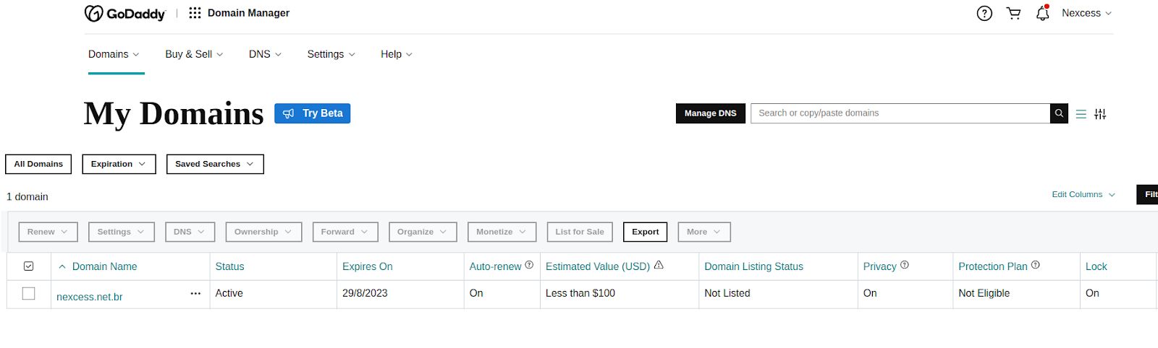Click the 1 domain count text
This screenshot has height=348, width=1158.
tap(28, 196)
